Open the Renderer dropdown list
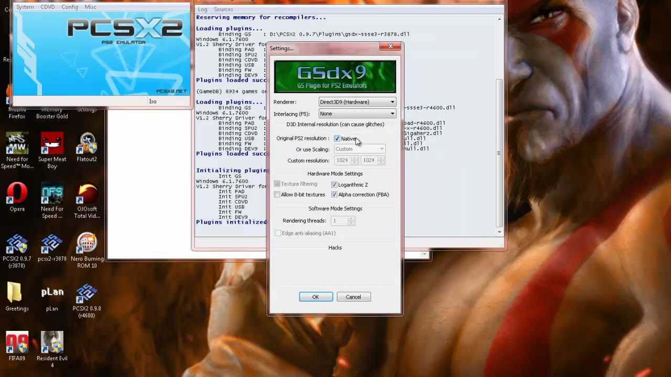This screenshot has height=377, width=671. pyautogui.click(x=358, y=102)
